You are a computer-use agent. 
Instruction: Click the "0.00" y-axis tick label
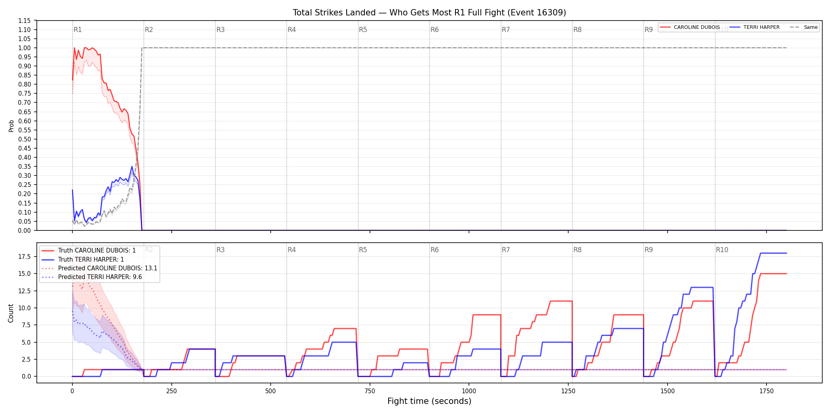point(25,231)
